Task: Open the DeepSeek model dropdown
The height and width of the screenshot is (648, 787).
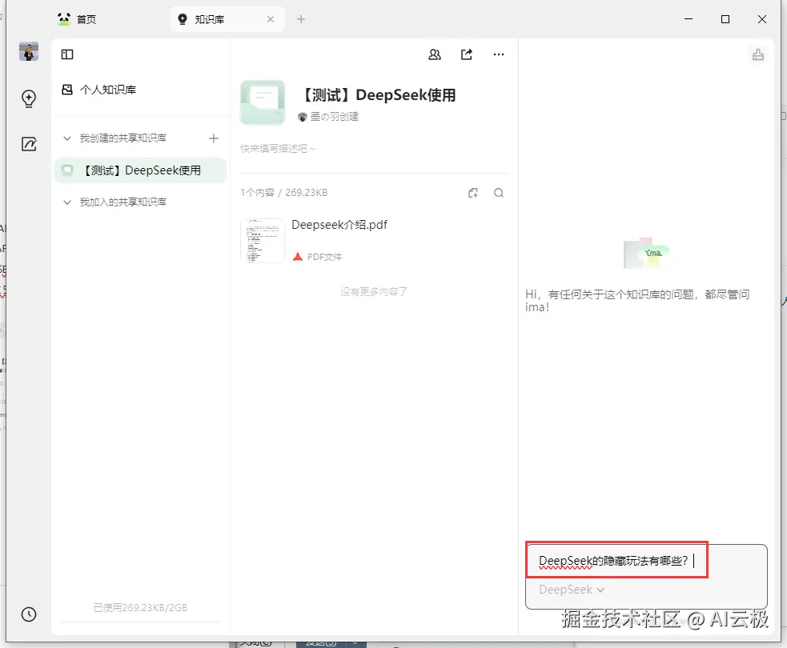Action: click(571, 590)
